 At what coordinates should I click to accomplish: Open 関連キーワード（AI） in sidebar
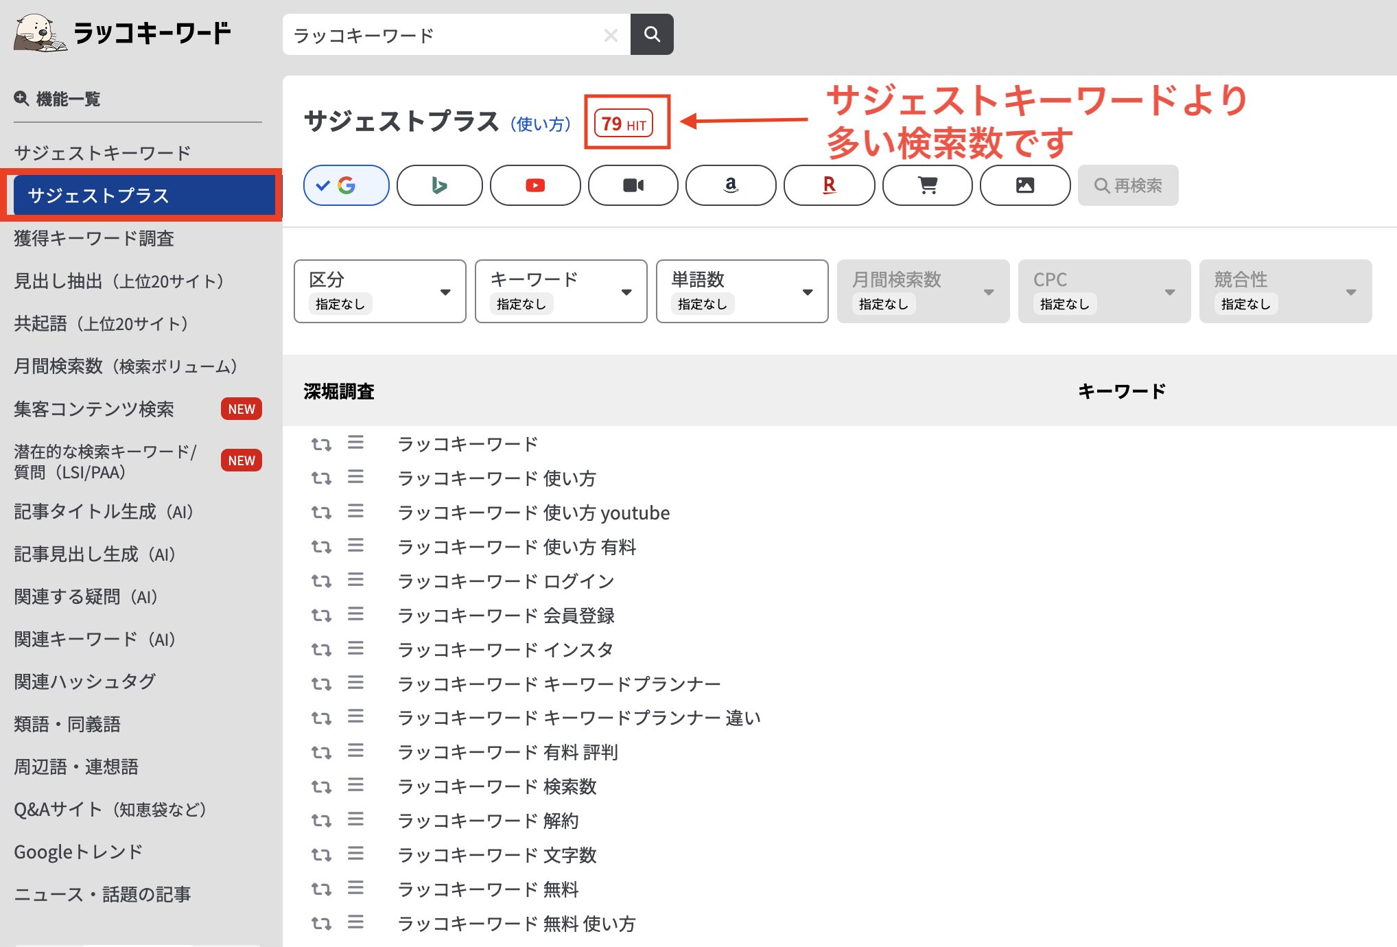click(97, 640)
